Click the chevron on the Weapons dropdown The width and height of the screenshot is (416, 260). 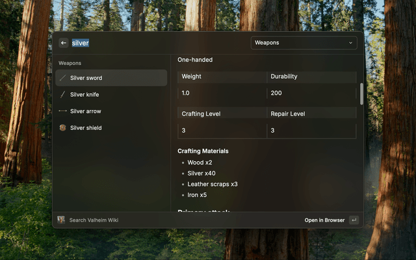pyautogui.click(x=351, y=43)
